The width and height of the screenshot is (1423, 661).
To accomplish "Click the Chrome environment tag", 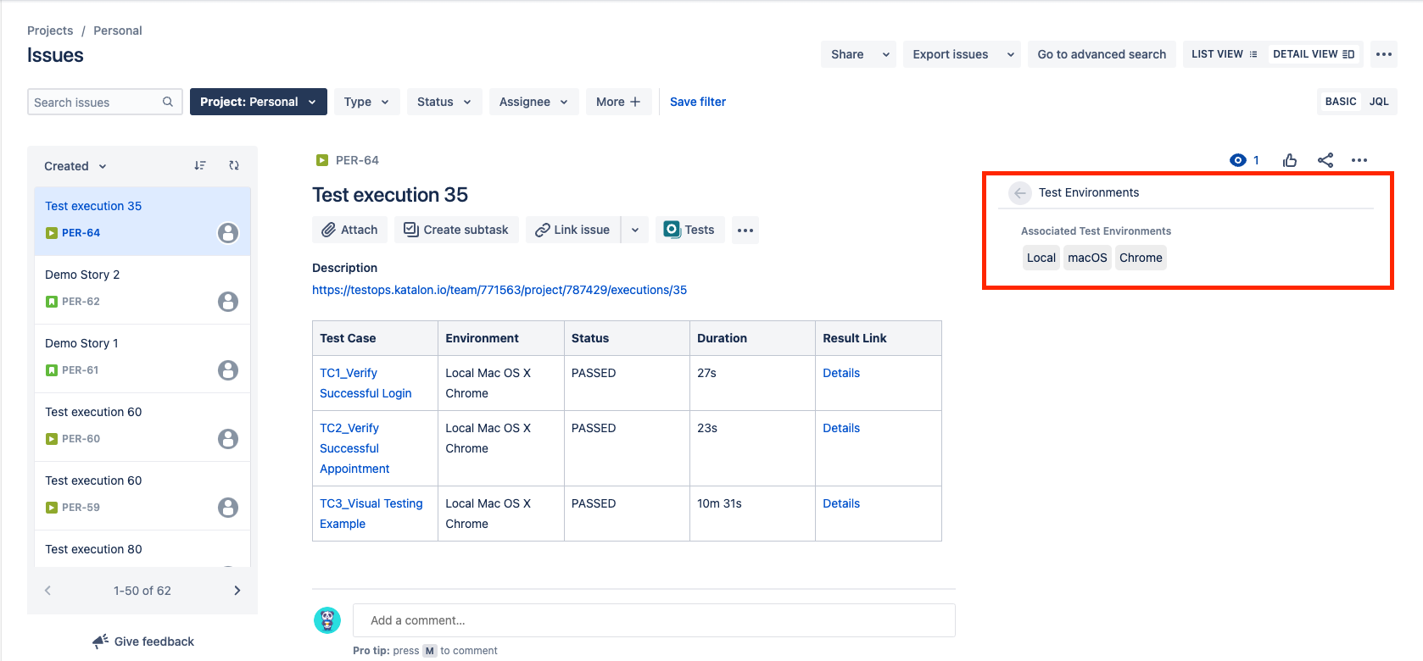I will (x=1141, y=258).
